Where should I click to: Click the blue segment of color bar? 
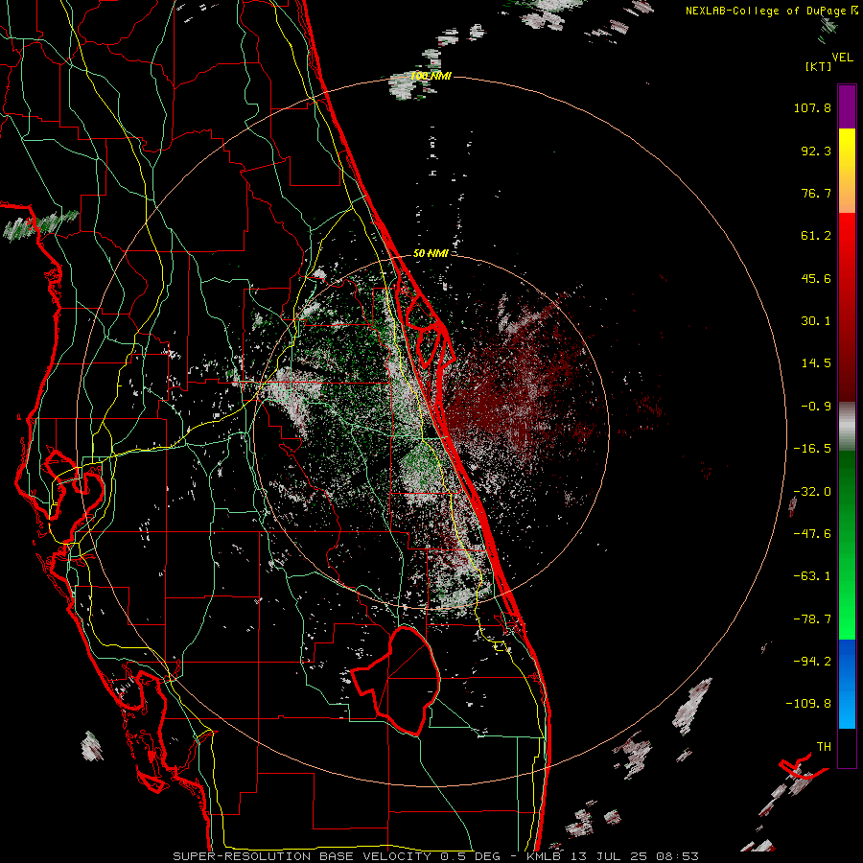pyautogui.click(x=847, y=684)
